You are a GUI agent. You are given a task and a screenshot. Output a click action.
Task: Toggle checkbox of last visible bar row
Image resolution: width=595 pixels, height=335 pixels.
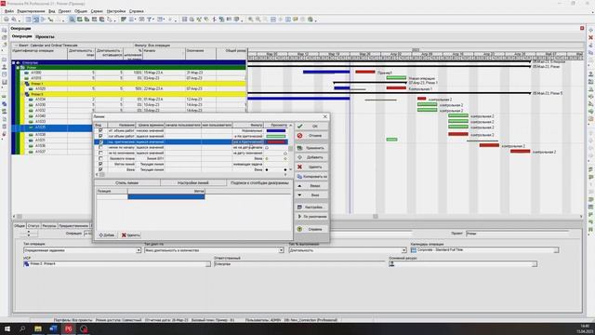tap(100, 169)
